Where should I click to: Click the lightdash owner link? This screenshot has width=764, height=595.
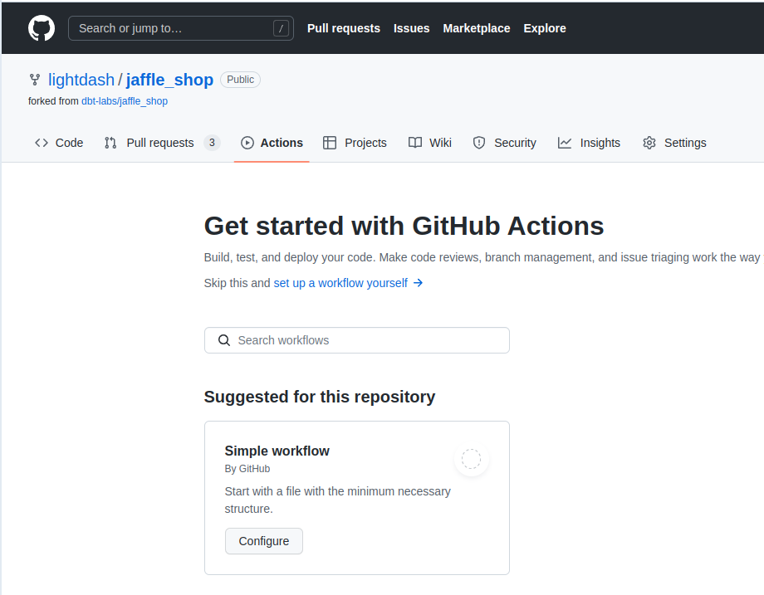point(81,79)
